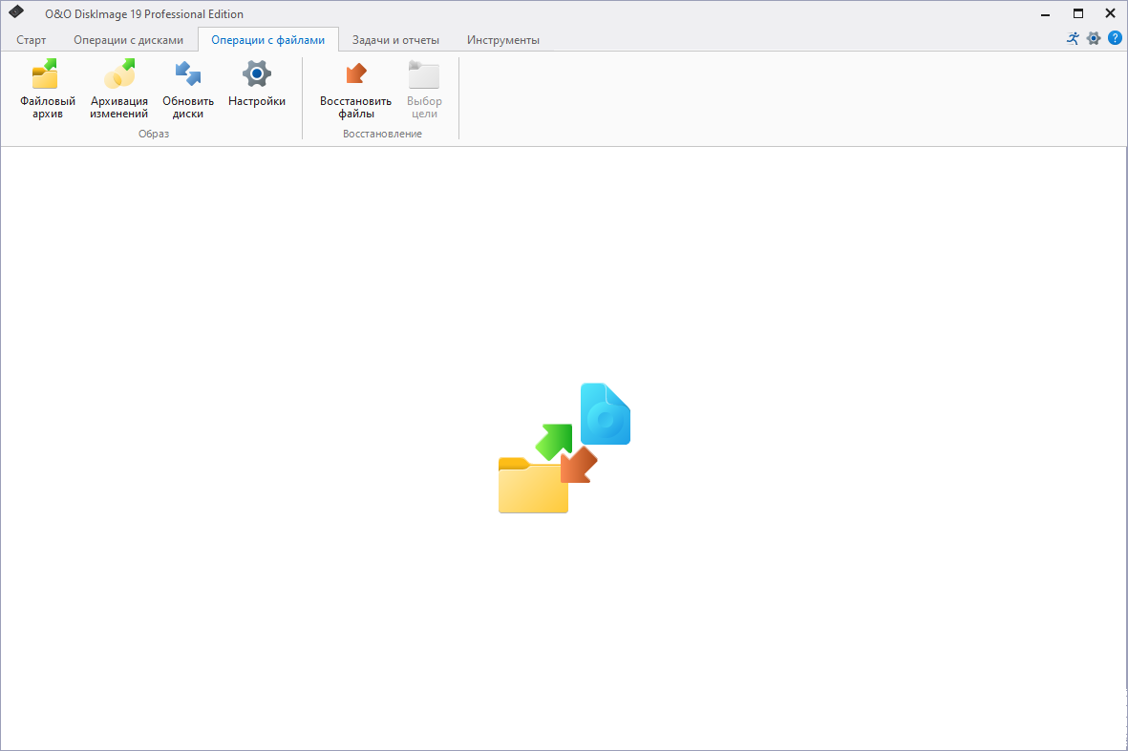
Task: Open the blue help question mark
Action: [1115, 38]
